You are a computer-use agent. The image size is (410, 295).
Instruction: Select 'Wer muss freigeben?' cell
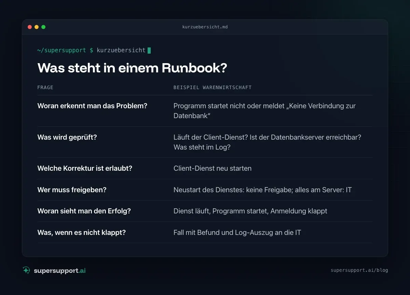(72, 190)
